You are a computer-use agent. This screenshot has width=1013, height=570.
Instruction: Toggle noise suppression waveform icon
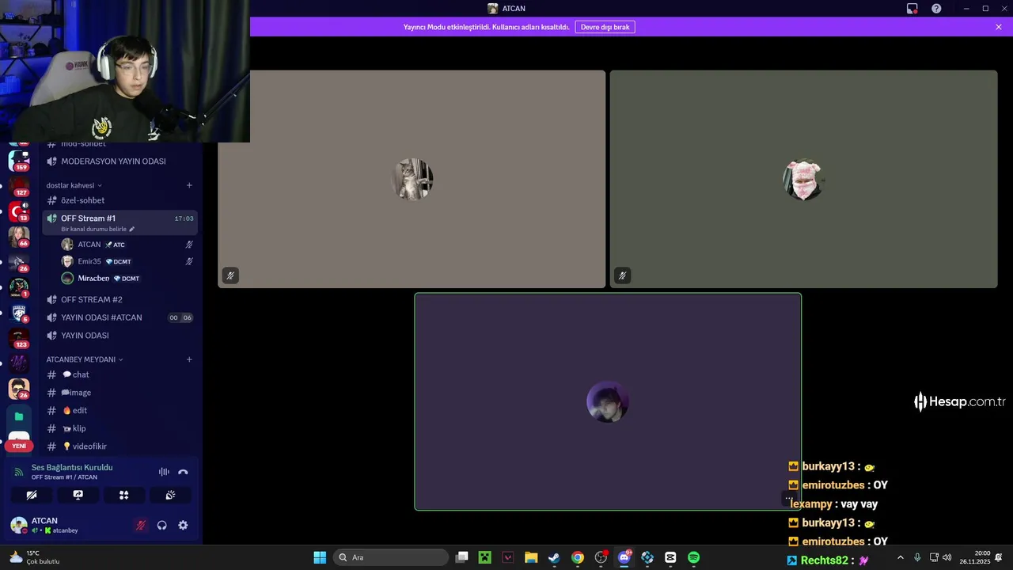tap(164, 472)
